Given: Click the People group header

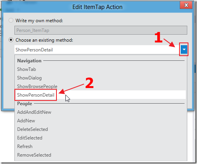Looking at the screenshot, I should [25, 104].
